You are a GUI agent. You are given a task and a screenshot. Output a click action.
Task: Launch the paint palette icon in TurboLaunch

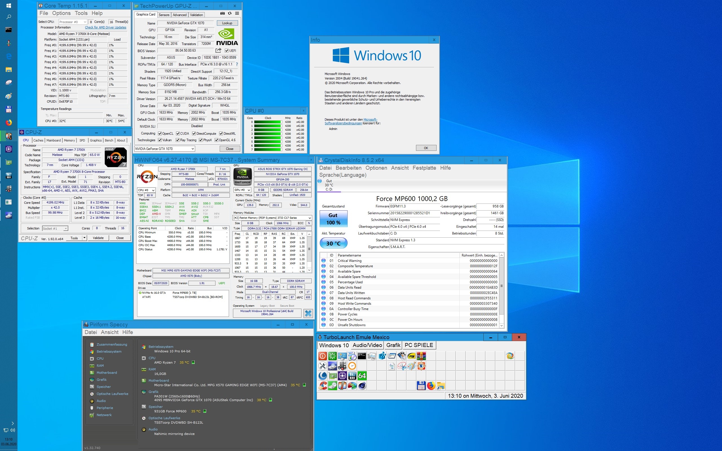click(411, 366)
